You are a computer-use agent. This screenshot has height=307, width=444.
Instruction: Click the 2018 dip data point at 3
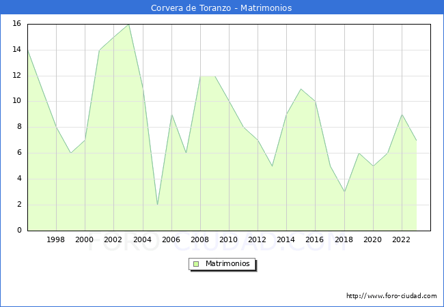pyautogui.click(x=344, y=192)
